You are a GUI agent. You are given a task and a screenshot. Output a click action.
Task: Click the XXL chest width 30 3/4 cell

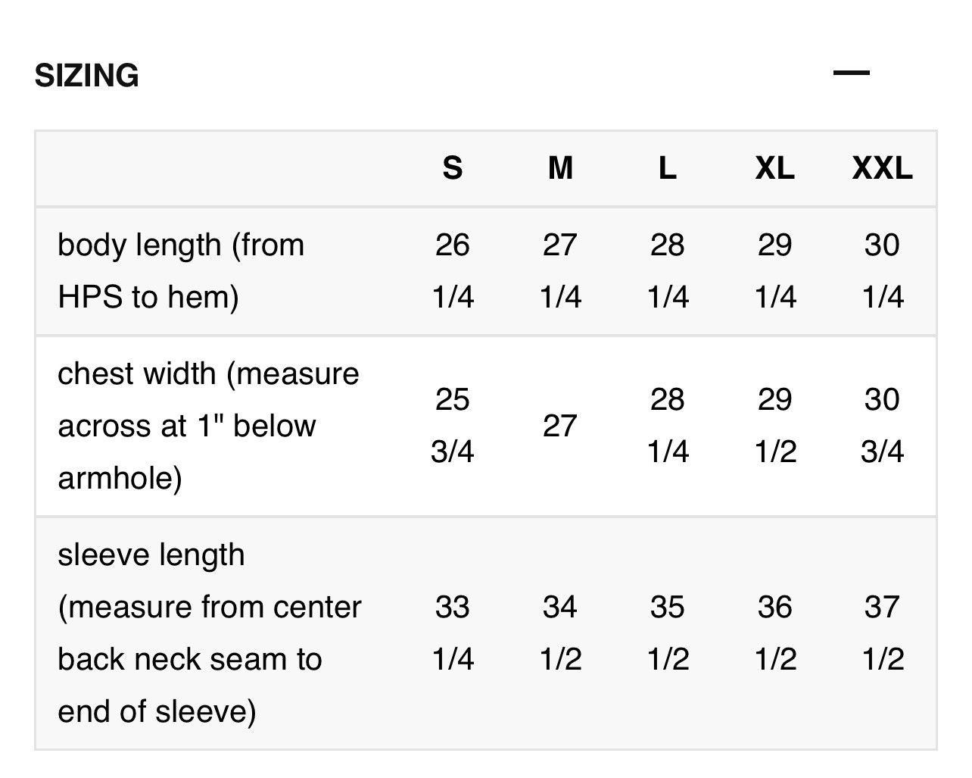(883, 426)
